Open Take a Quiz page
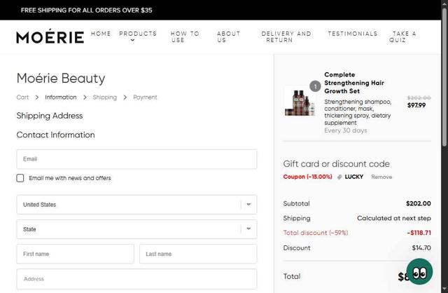The image size is (448, 293). pyautogui.click(x=403, y=37)
